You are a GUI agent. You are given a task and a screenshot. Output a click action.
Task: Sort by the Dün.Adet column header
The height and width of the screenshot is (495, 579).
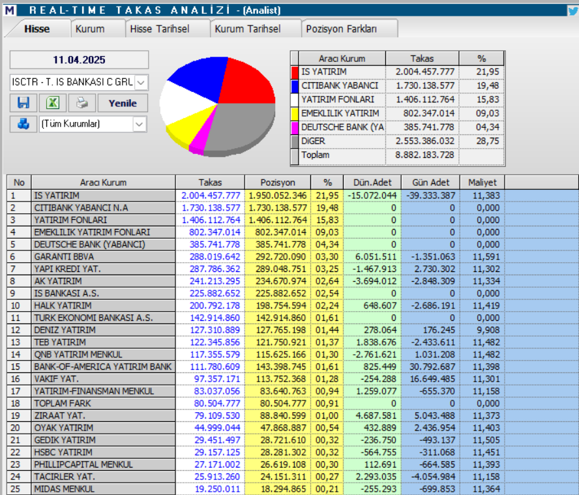(372, 183)
